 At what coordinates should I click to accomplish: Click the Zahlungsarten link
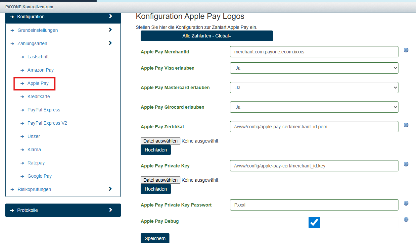(x=32, y=43)
